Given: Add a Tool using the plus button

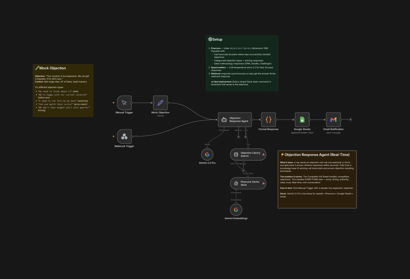Looking at the screenshot, I should point(246,137).
